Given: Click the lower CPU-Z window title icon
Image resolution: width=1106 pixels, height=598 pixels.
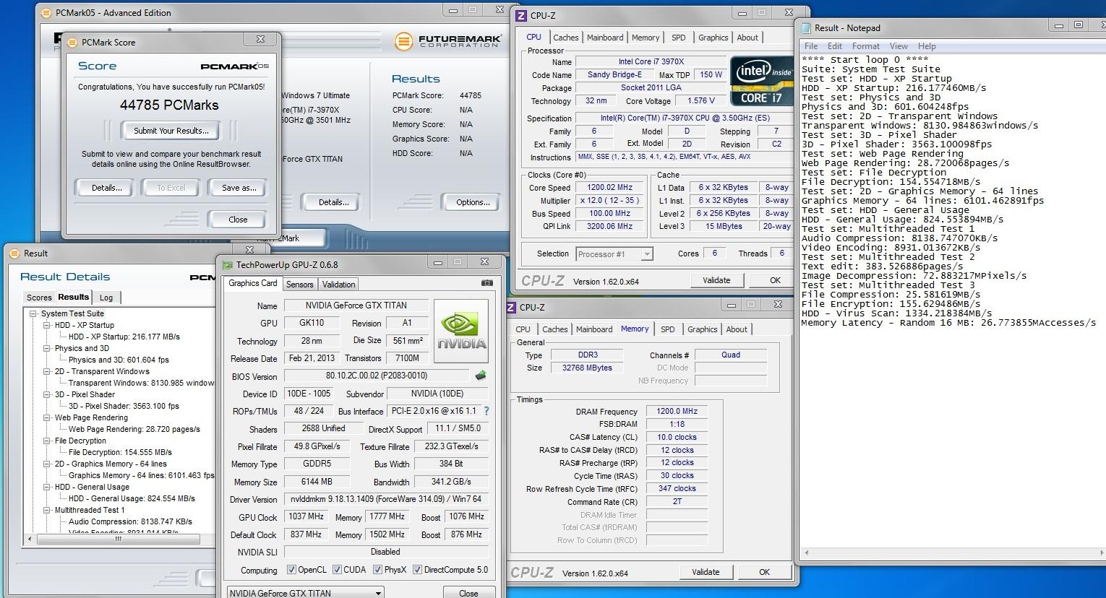Looking at the screenshot, I should point(511,307).
